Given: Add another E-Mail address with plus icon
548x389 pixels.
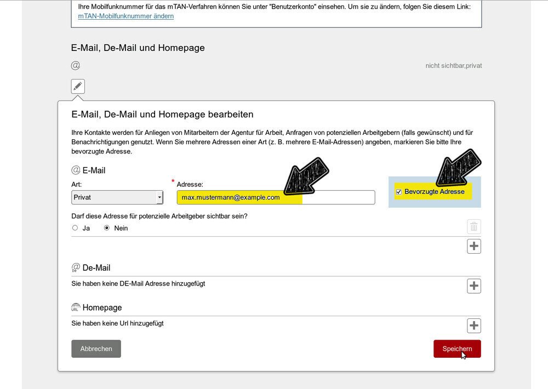Looking at the screenshot, I should [474, 246].
